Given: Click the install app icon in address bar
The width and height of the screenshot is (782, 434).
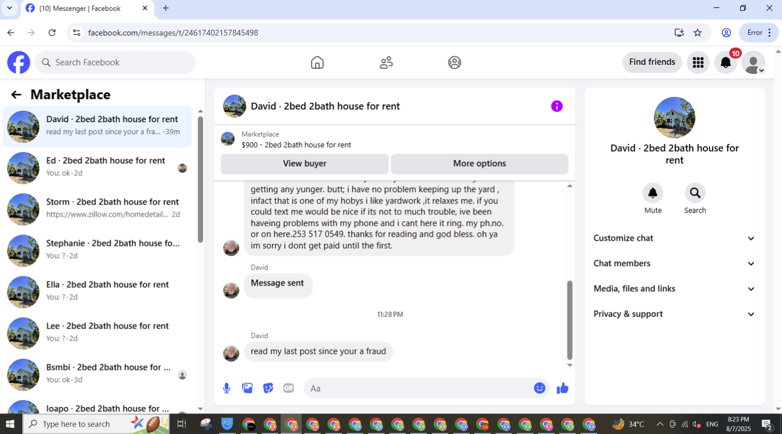Looking at the screenshot, I should pos(679,33).
